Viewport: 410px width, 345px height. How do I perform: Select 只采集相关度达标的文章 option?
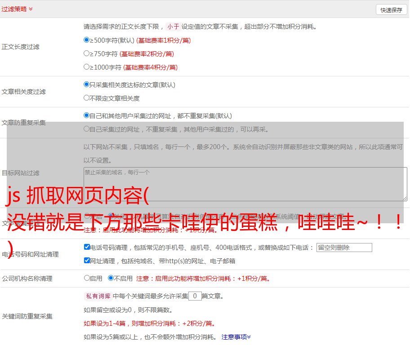point(87,84)
